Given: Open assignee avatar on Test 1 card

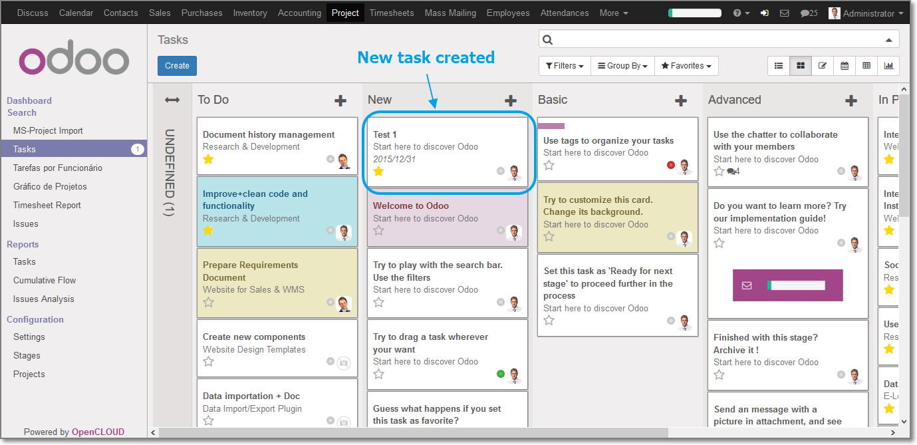Looking at the screenshot, I should click(514, 172).
